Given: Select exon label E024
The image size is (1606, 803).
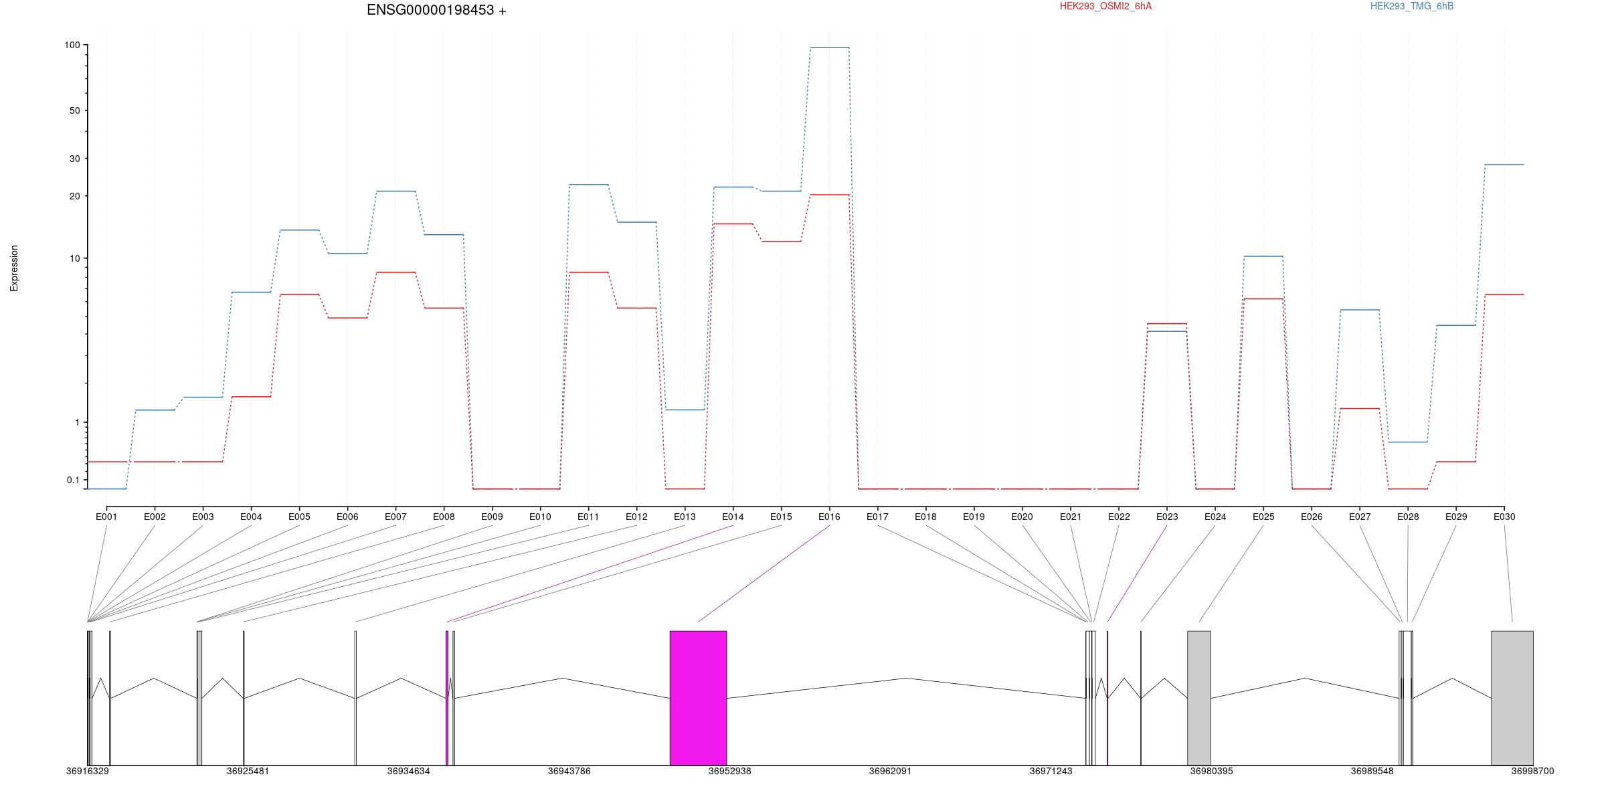Looking at the screenshot, I should coord(1215,517).
